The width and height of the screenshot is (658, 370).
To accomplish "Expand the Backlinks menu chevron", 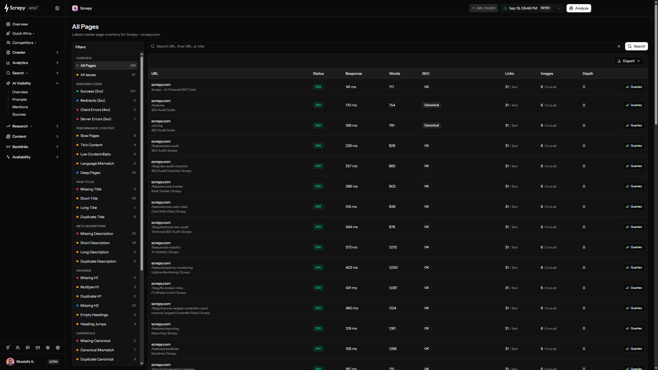I will 57,147.
